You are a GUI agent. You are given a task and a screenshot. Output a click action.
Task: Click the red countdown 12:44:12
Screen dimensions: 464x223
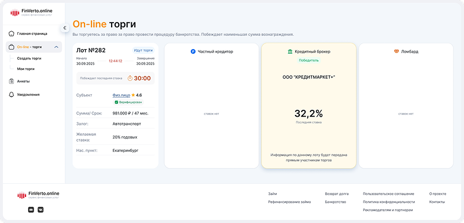click(x=115, y=61)
